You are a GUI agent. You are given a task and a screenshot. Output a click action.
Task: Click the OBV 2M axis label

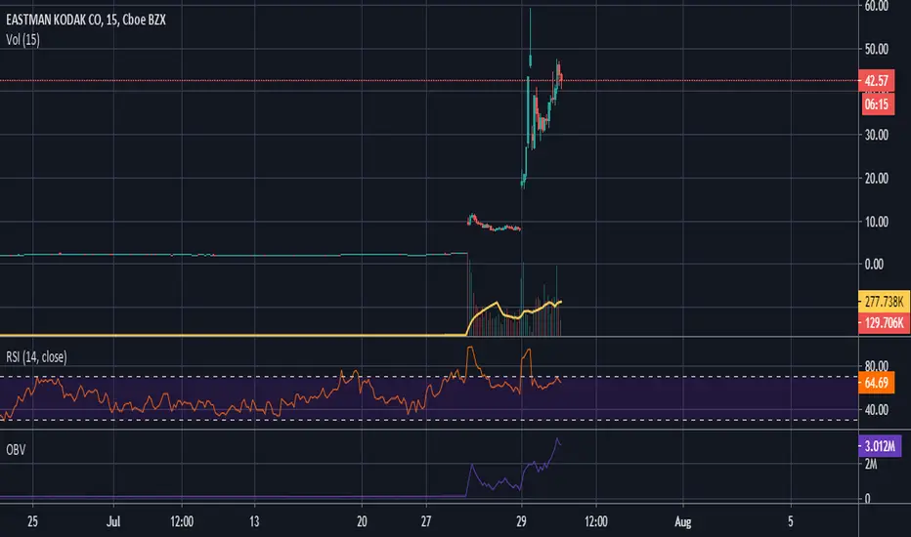(870, 465)
